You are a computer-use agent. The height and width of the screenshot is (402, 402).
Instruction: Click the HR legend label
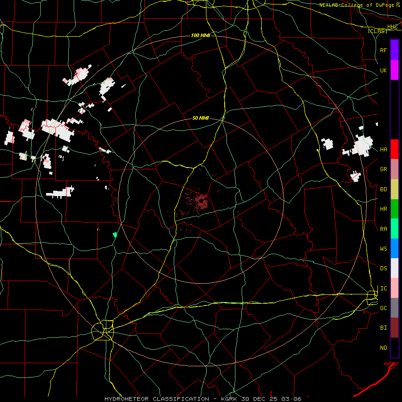(x=383, y=209)
